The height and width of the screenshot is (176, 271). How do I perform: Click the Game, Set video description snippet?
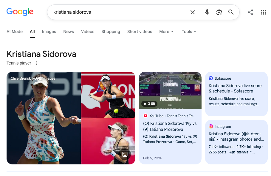coord(170,139)
